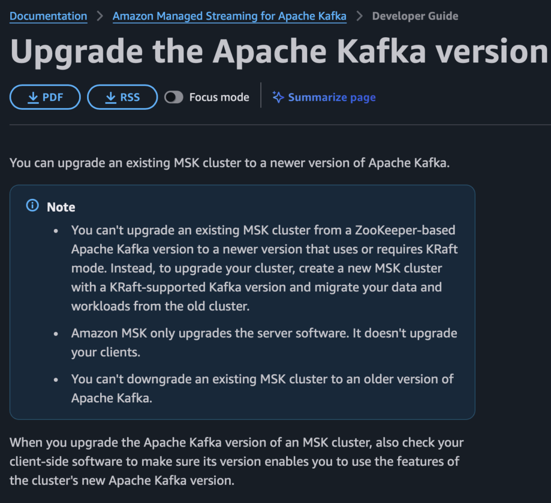The height and width of the screenshot is (503, 551).
Task: Download the guide as PDF
Action: pos(45,96)
